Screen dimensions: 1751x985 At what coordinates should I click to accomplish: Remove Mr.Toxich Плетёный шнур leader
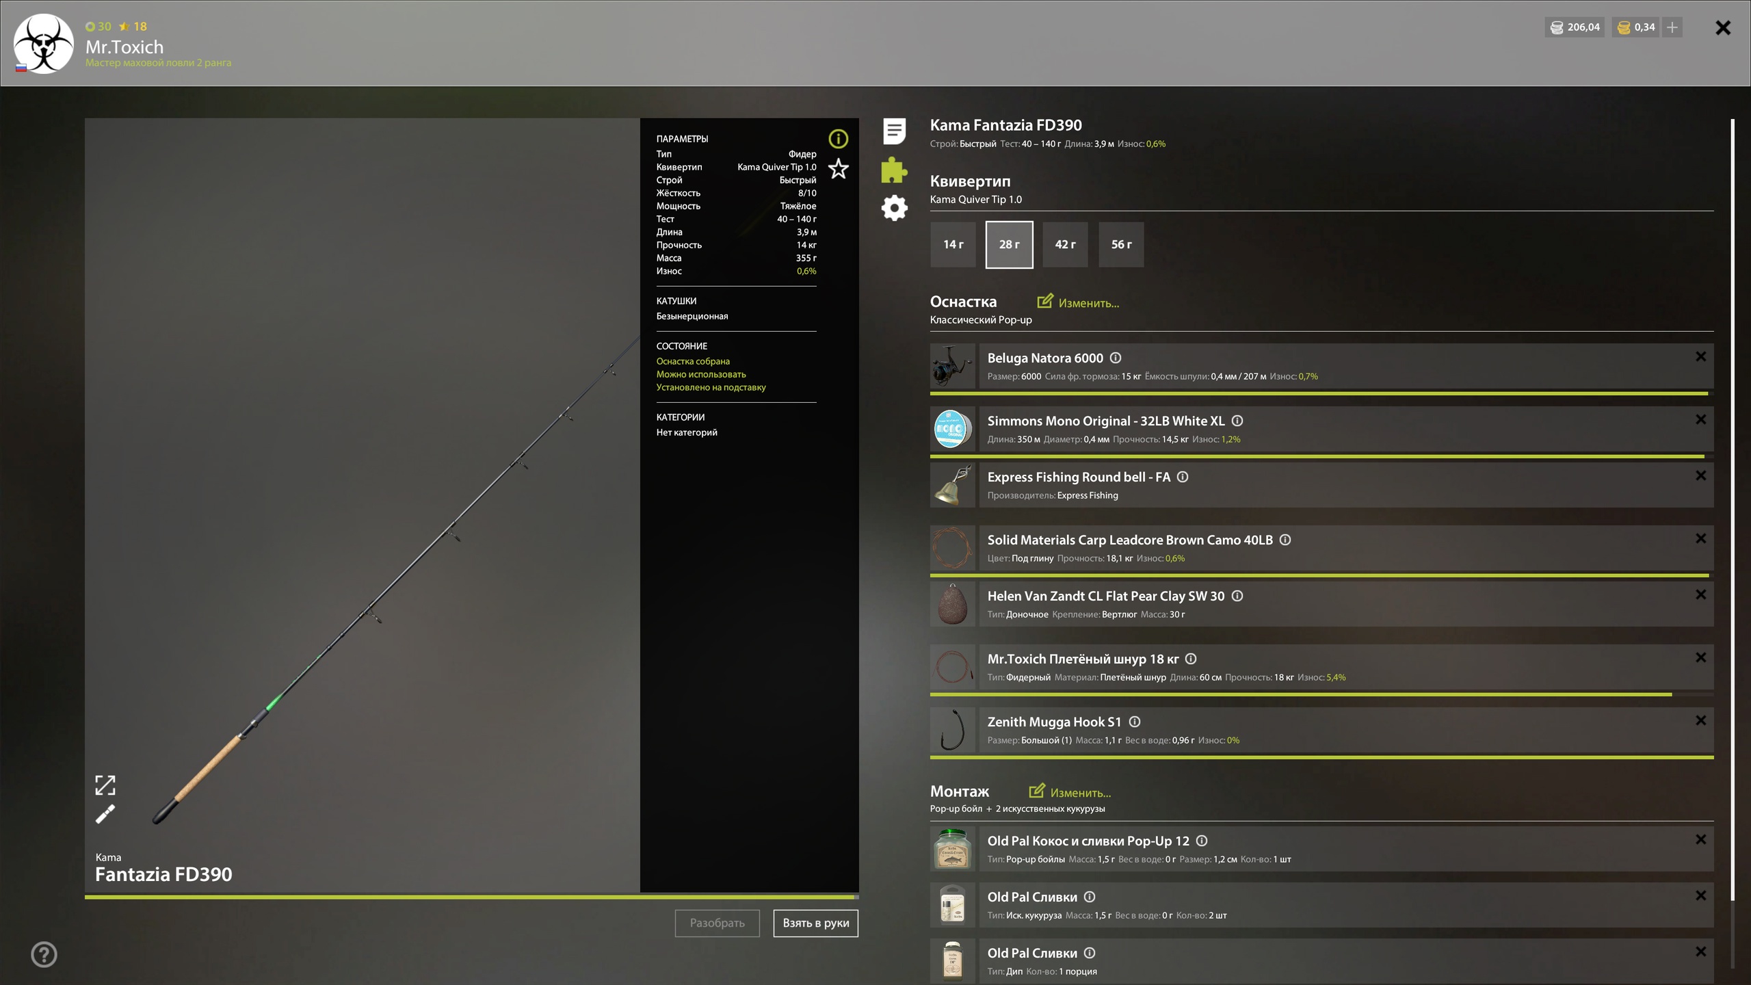click(x=1701, y=657)
